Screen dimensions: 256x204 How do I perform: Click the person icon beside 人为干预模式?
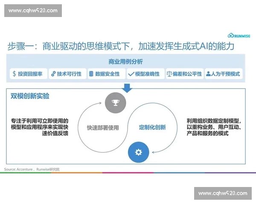[208, 74]
